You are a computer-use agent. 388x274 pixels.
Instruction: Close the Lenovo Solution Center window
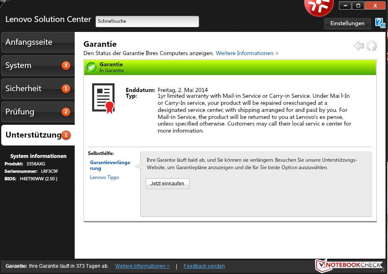coord(375,5)
